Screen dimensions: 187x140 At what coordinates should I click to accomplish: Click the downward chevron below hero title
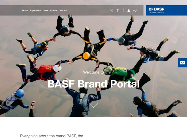[x=93, y=106]
